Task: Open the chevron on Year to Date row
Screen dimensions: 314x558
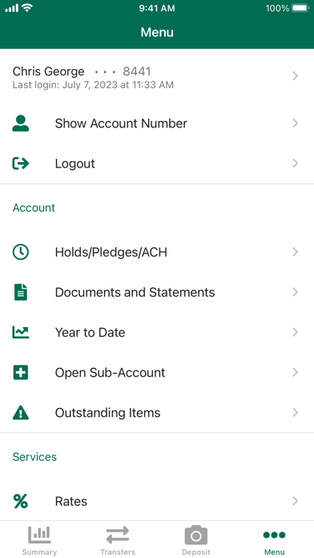Action: 295,332
